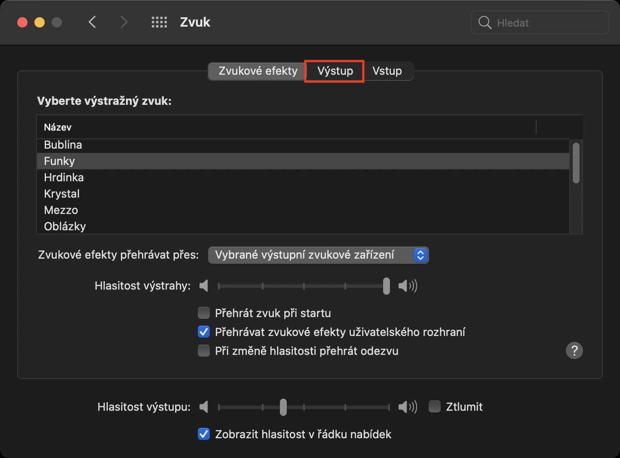Viewport: 620px width, 458px height.
Task: Check the Ztlumit mute checkbox
Action: pyautogui.click(x=435, y=406)
